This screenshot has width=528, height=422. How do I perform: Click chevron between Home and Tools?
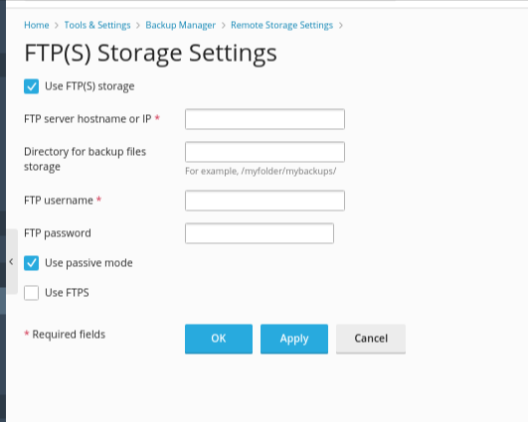pyautogui.click(x=57, y=26)
